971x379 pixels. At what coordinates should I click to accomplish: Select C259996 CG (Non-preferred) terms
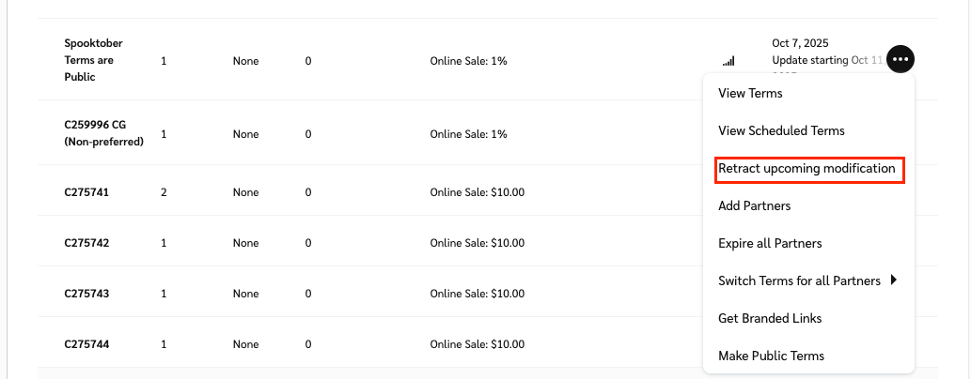click(x=103, y=134)
